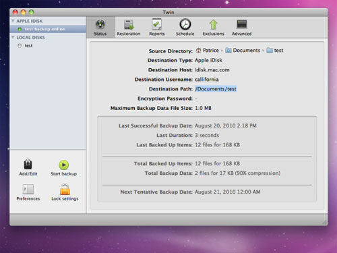The height and width of the screenshot is (253, 337).
Task: Open the Exclusions green arrow icon
Action: [x=214, y=24]
